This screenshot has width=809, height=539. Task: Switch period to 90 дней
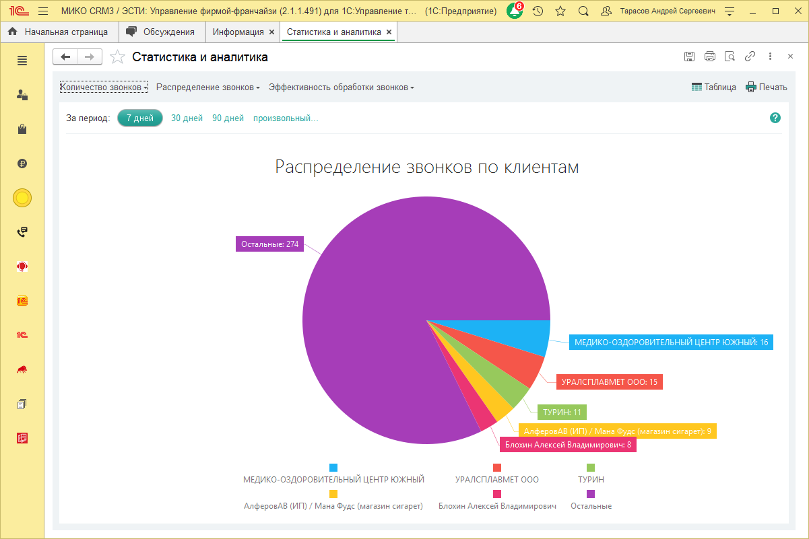click(x=228, y=117)
